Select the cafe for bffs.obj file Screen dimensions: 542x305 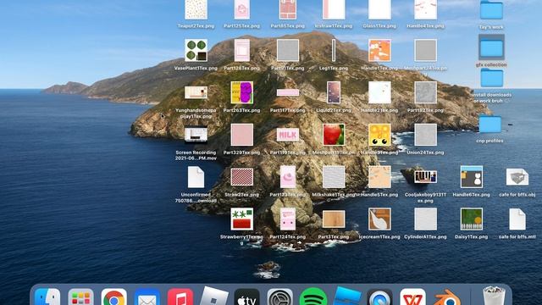[517, 177]
